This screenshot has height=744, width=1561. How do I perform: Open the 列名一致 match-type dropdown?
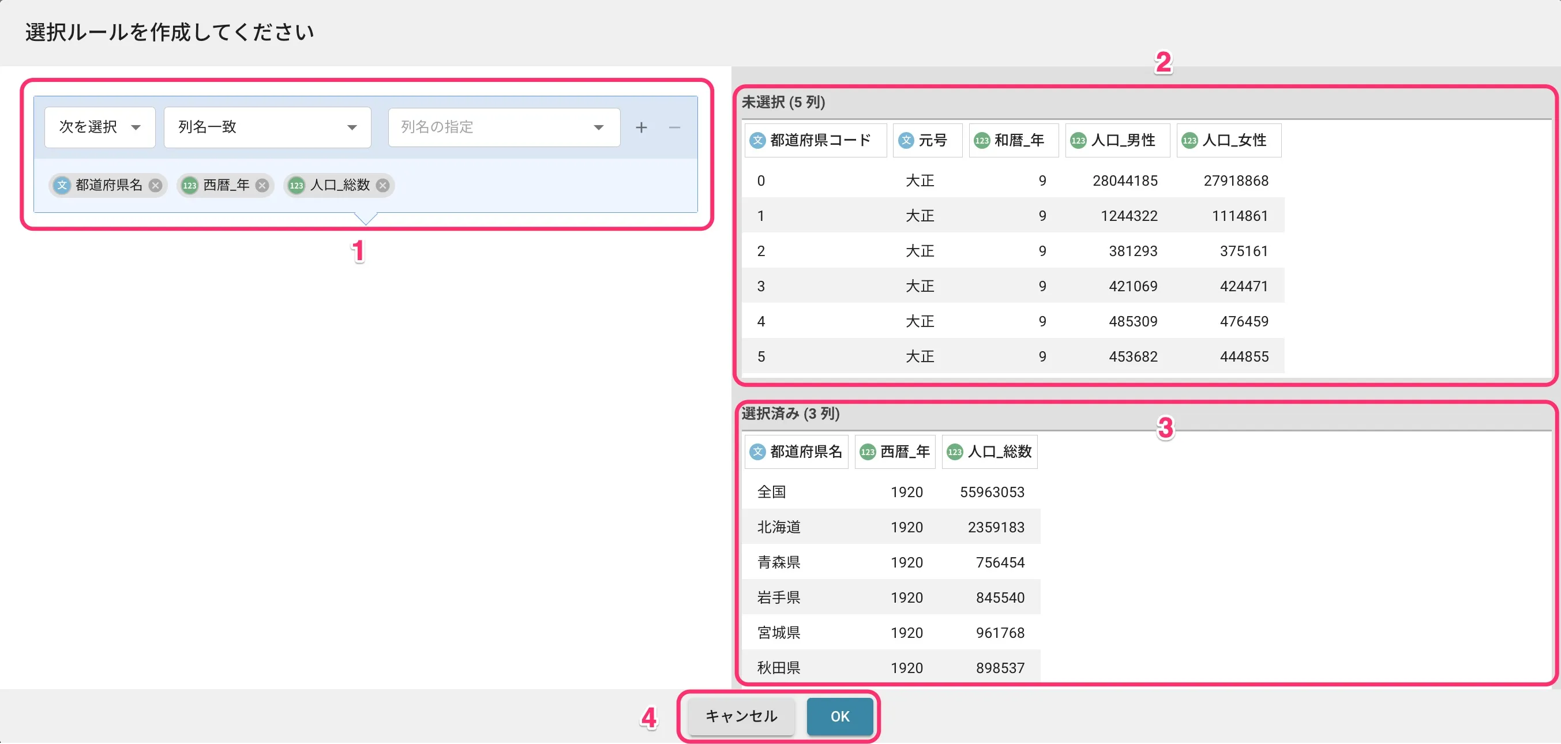(x=267, y=127)
